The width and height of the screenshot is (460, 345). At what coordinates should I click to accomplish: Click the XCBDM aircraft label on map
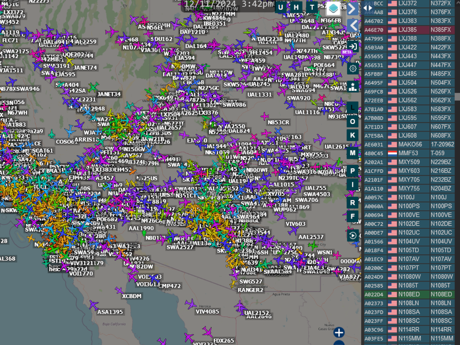[x=132, y=296]
